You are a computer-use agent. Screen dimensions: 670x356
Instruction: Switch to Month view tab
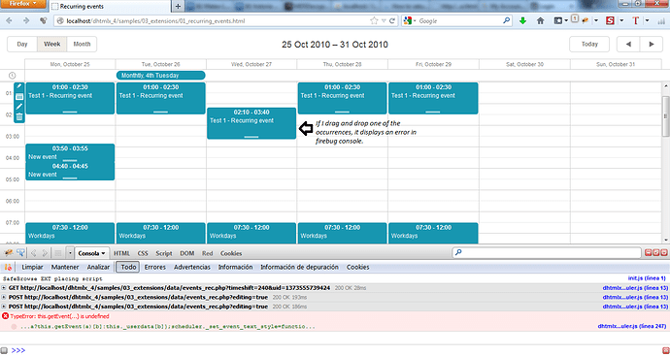[82, 44]
